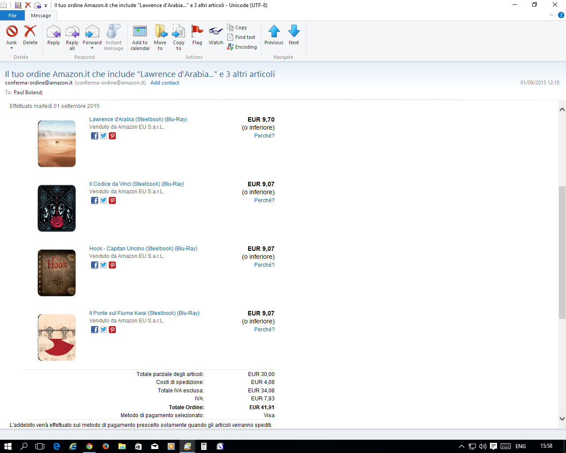Flag this message
Viewport: 566px width, 453px height.
(x=197, y=35)
